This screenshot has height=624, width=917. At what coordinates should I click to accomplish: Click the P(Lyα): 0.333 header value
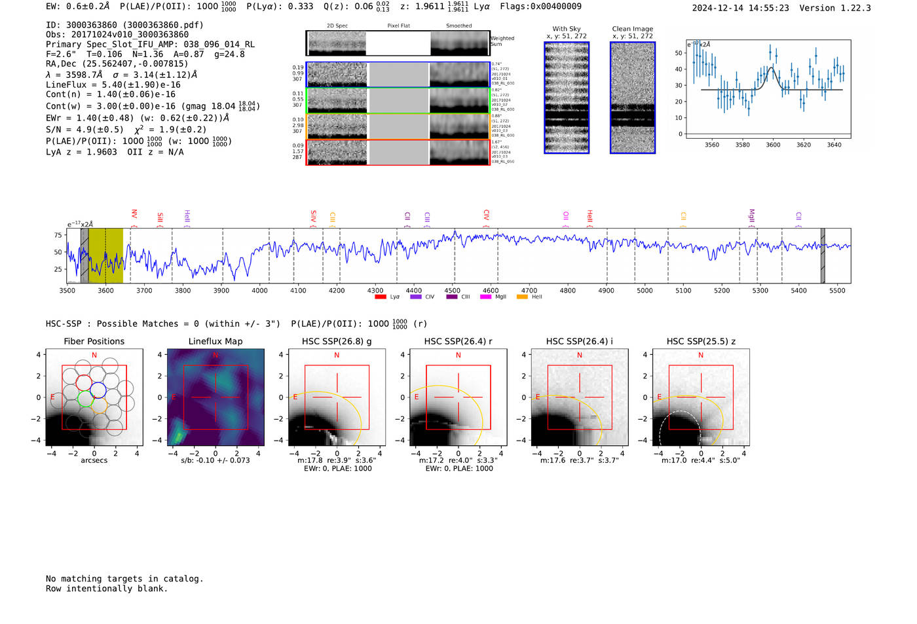click(x=280, y=7)
